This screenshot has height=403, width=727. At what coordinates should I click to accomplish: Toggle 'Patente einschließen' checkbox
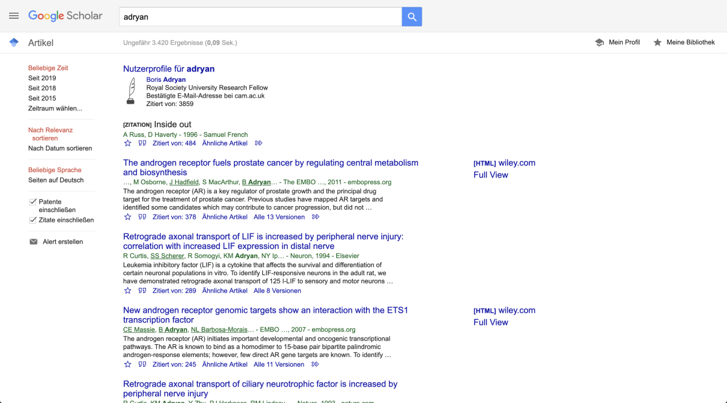click(33, 202)
